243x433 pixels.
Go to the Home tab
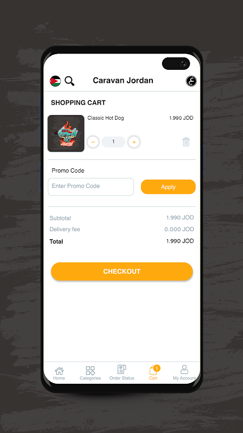[x=59, y=373]
